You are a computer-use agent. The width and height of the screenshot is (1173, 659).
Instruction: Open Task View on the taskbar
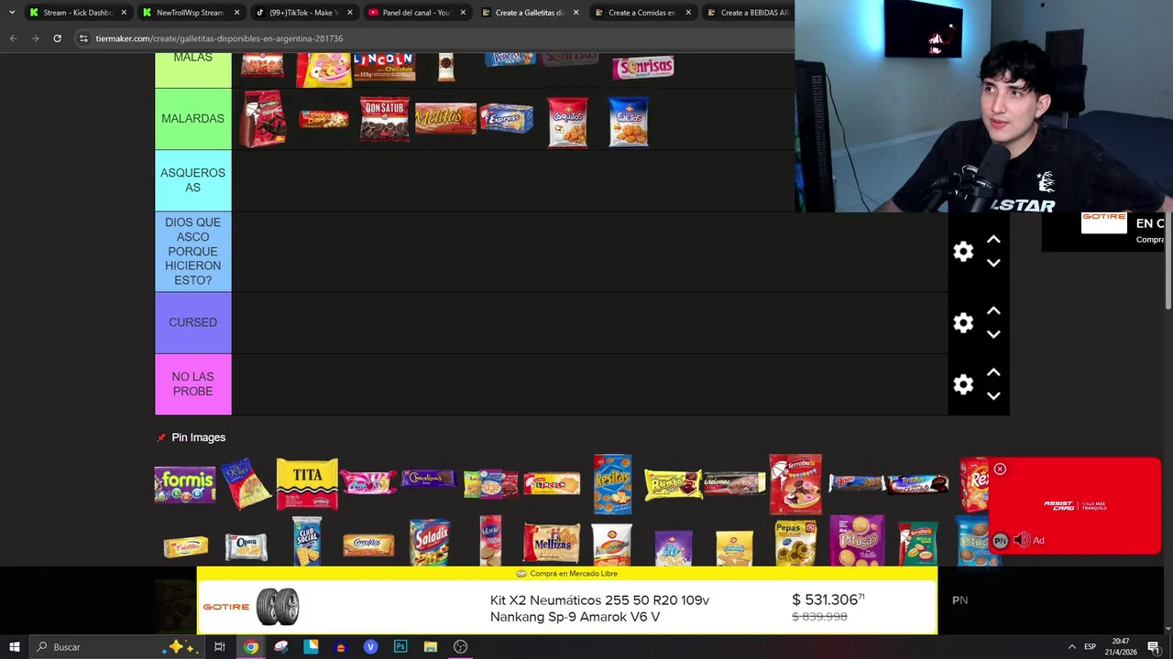tap(220, 647)
